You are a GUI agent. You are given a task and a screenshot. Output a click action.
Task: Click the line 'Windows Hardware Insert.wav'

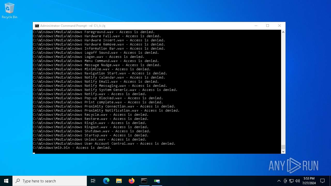click(x=99, y=40)
